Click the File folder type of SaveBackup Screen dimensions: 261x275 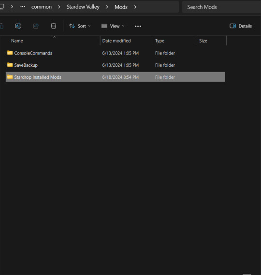[165, 65]
